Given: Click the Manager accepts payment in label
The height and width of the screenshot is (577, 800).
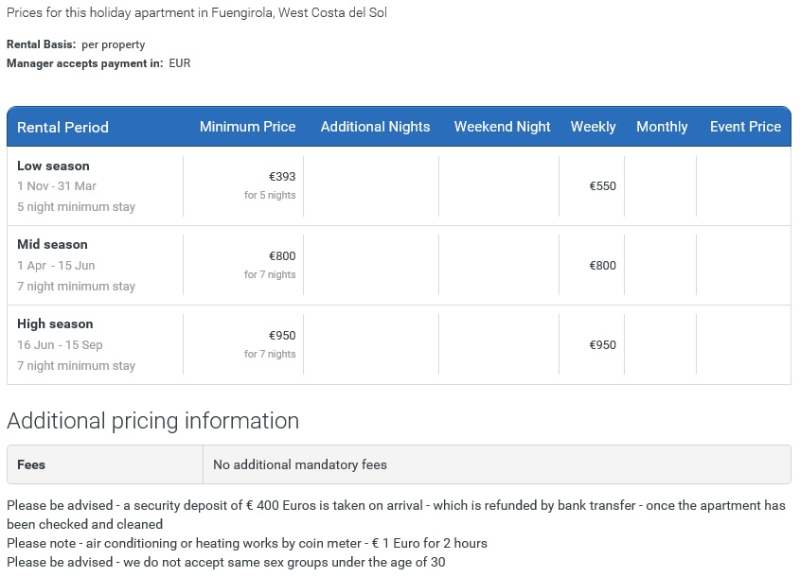Looking at the screenshot, I should (x=84, y=63).
